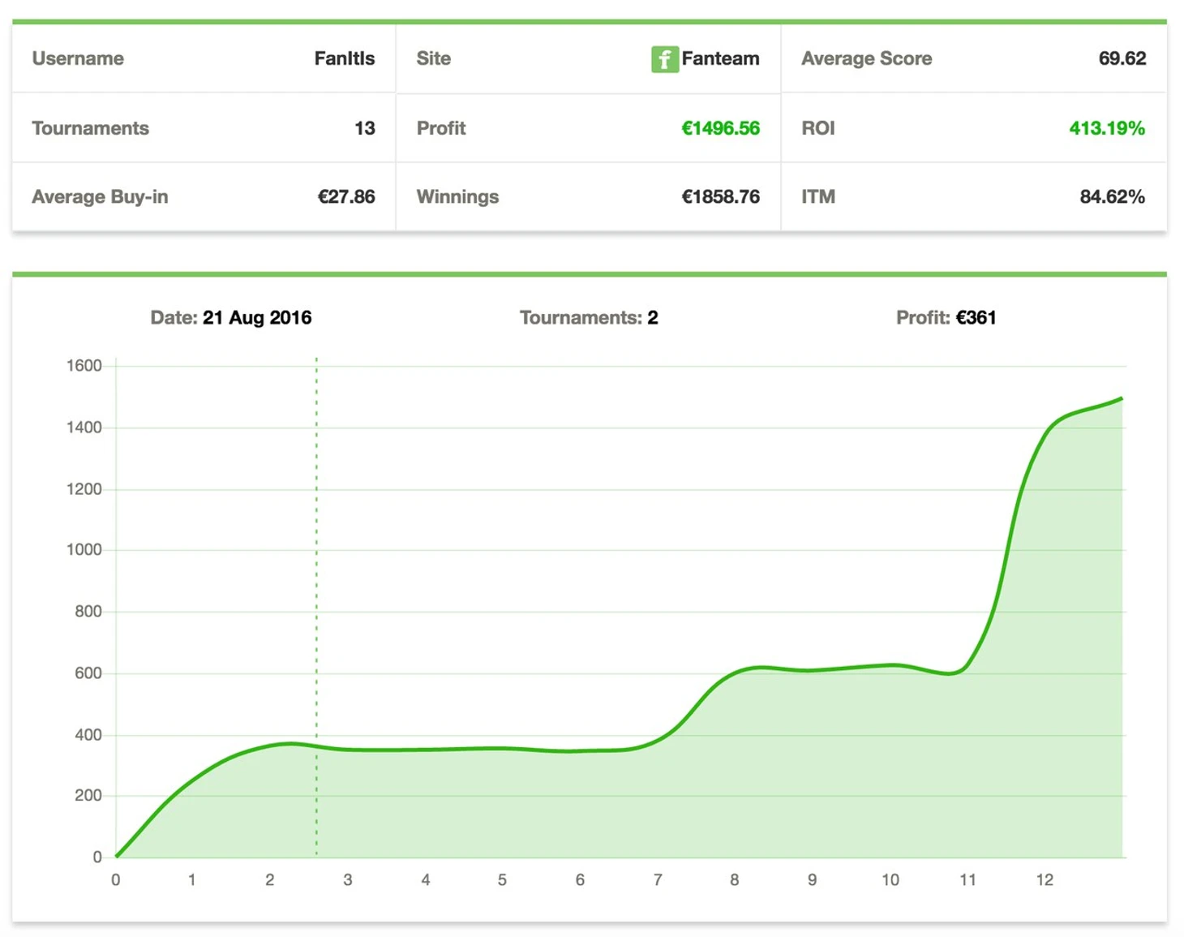The width and height of the screenshot is (1184, 937).
Task: Open the Fanteam site link
Action: point(720,58)
